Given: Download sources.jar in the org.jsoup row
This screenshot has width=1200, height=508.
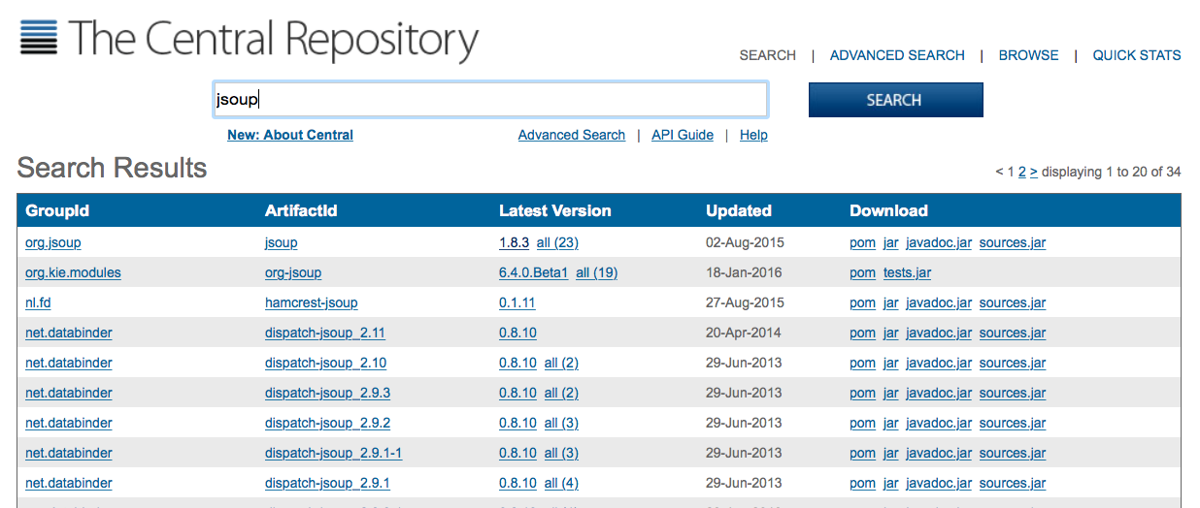Looking at the screenshot, I should point(1013,242).
